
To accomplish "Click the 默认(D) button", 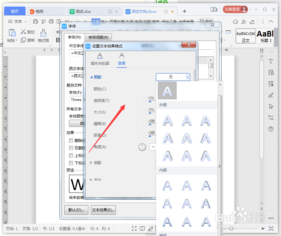I will (x=76, y=210).
